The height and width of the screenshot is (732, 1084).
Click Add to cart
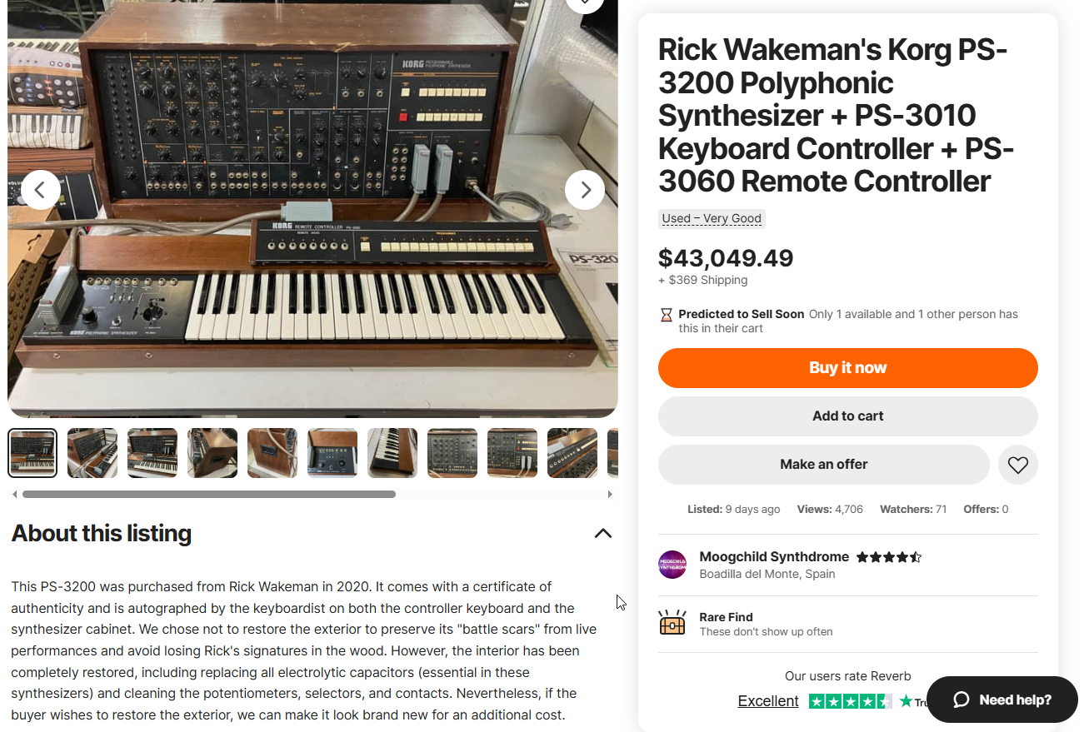click(847, 416)
